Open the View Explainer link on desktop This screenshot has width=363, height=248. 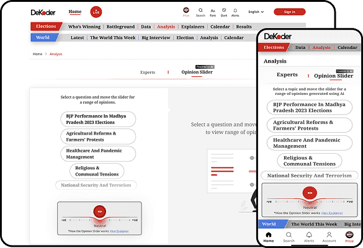click(x=119, y=231)
